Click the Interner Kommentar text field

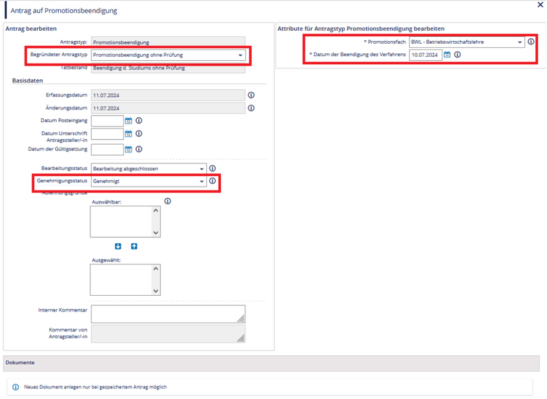coord(168,314)
